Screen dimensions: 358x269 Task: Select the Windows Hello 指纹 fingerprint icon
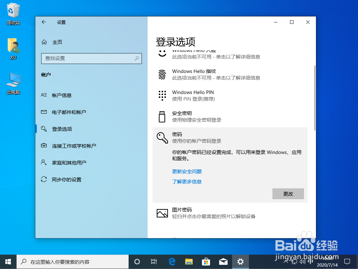pos(162,74)
